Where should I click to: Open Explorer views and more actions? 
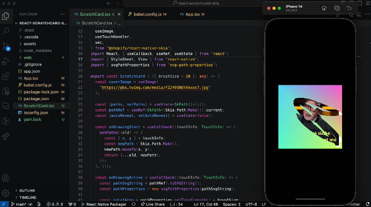click(62, 14)
